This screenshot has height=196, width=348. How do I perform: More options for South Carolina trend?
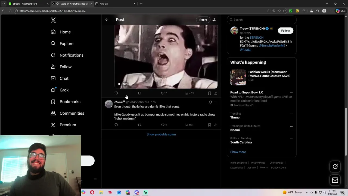291,139
